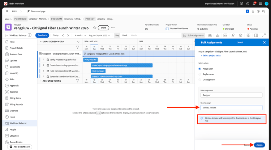Open the 4 weeks duration dropdown
This screenshot has width=271, height=150.
point(80,35)
